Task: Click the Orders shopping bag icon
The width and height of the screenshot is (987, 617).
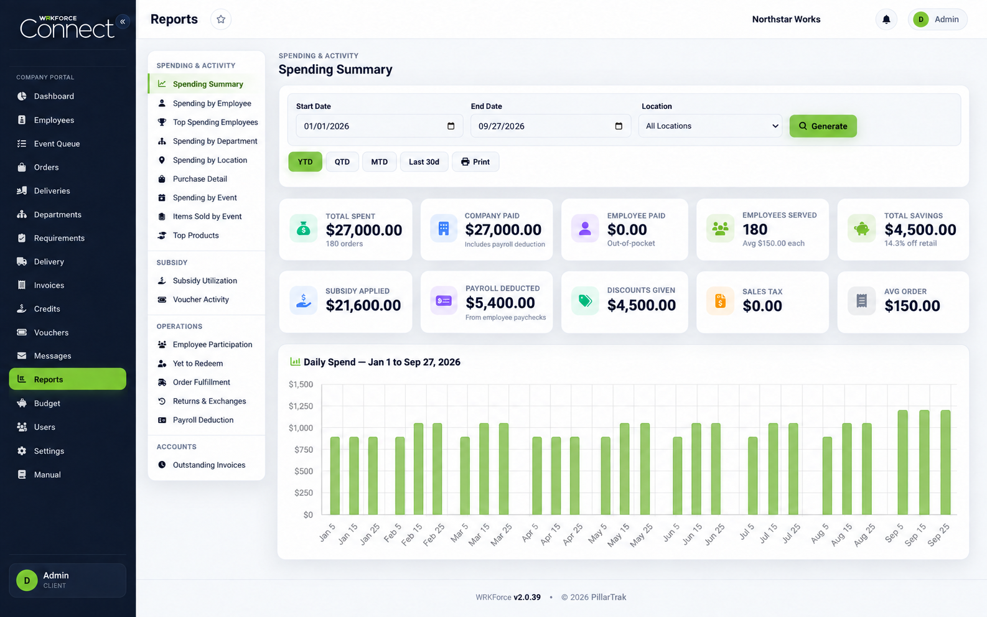Action: [x=22, y=167]
